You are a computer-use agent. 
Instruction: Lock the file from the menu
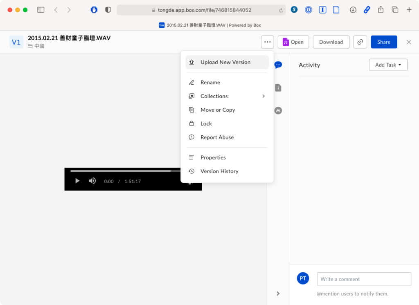pyautogui.click(x=206, y=123)
